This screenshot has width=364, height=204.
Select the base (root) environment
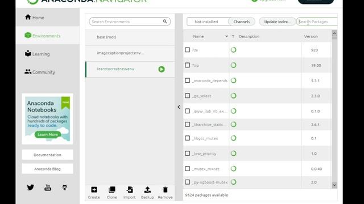130,37
